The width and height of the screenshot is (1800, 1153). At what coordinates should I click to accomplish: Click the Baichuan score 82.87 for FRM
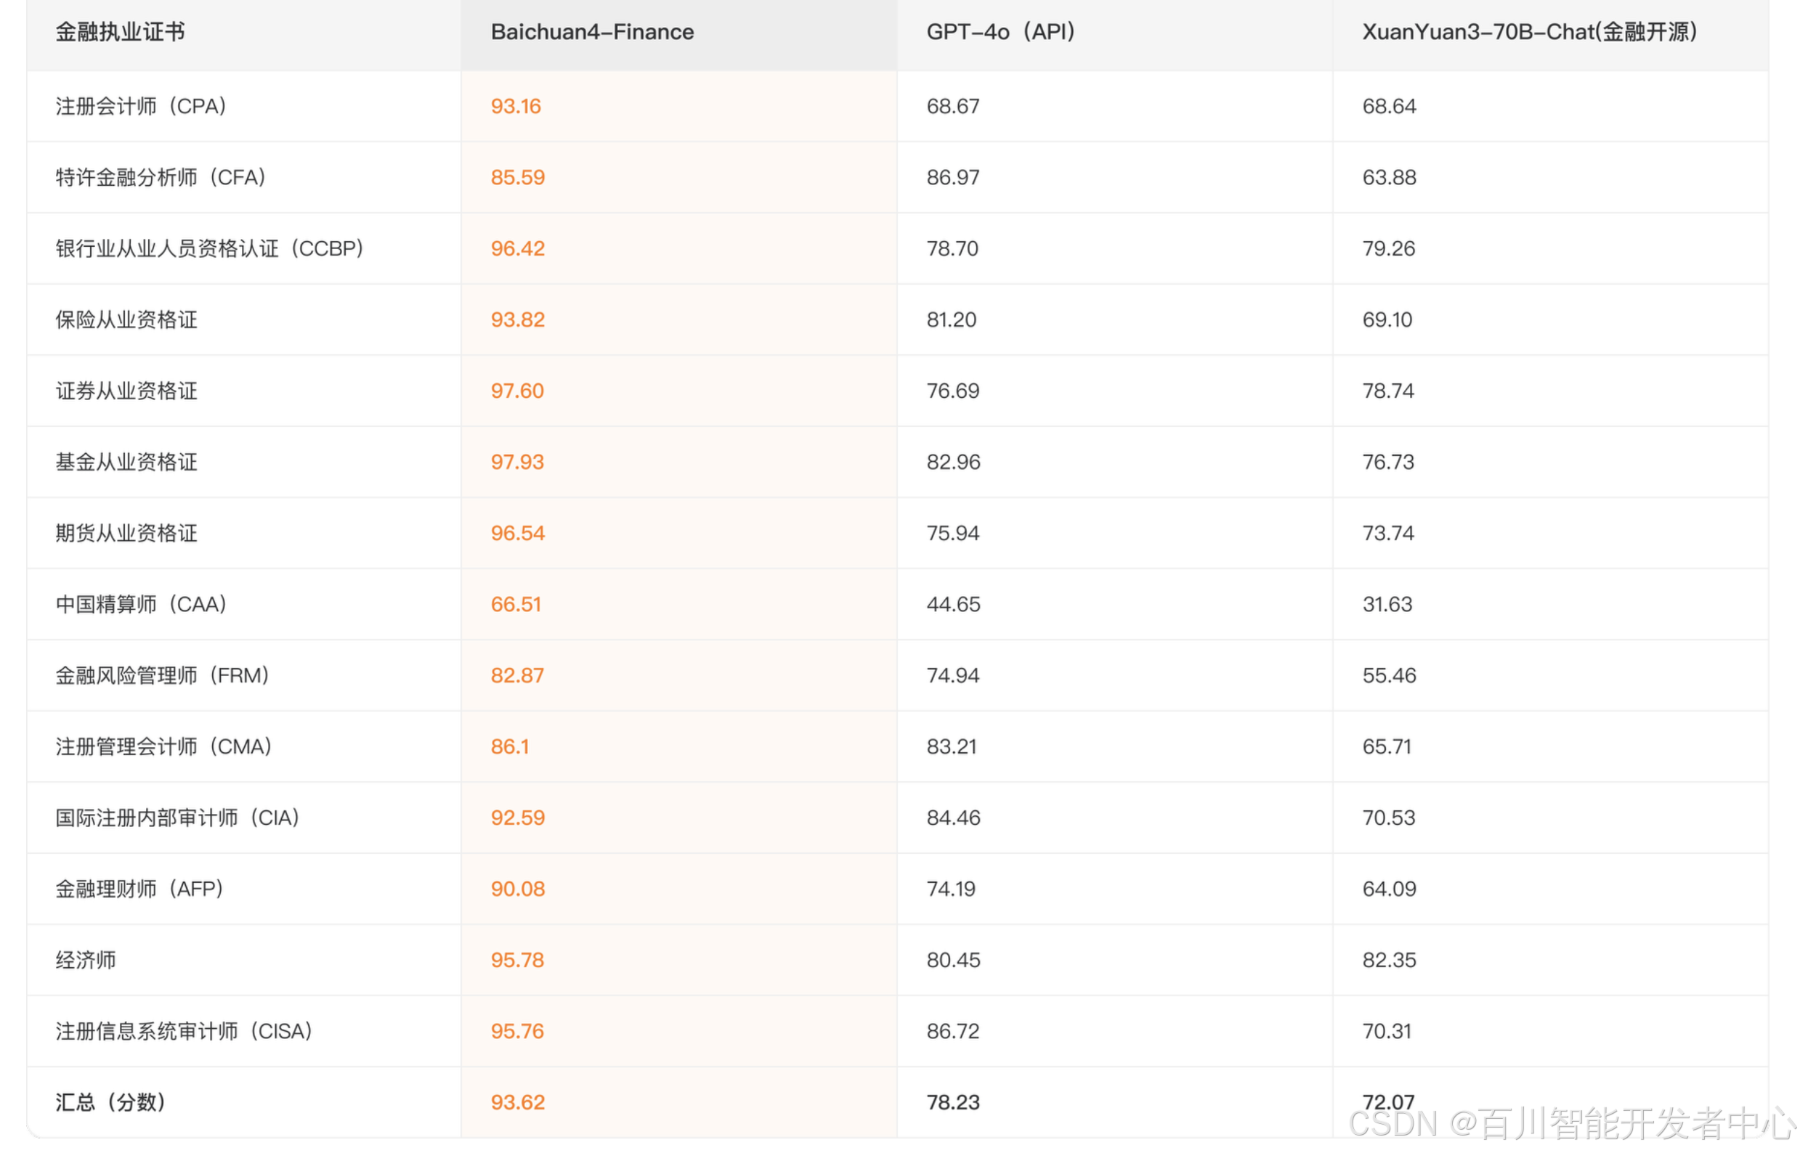coord(517,675)
